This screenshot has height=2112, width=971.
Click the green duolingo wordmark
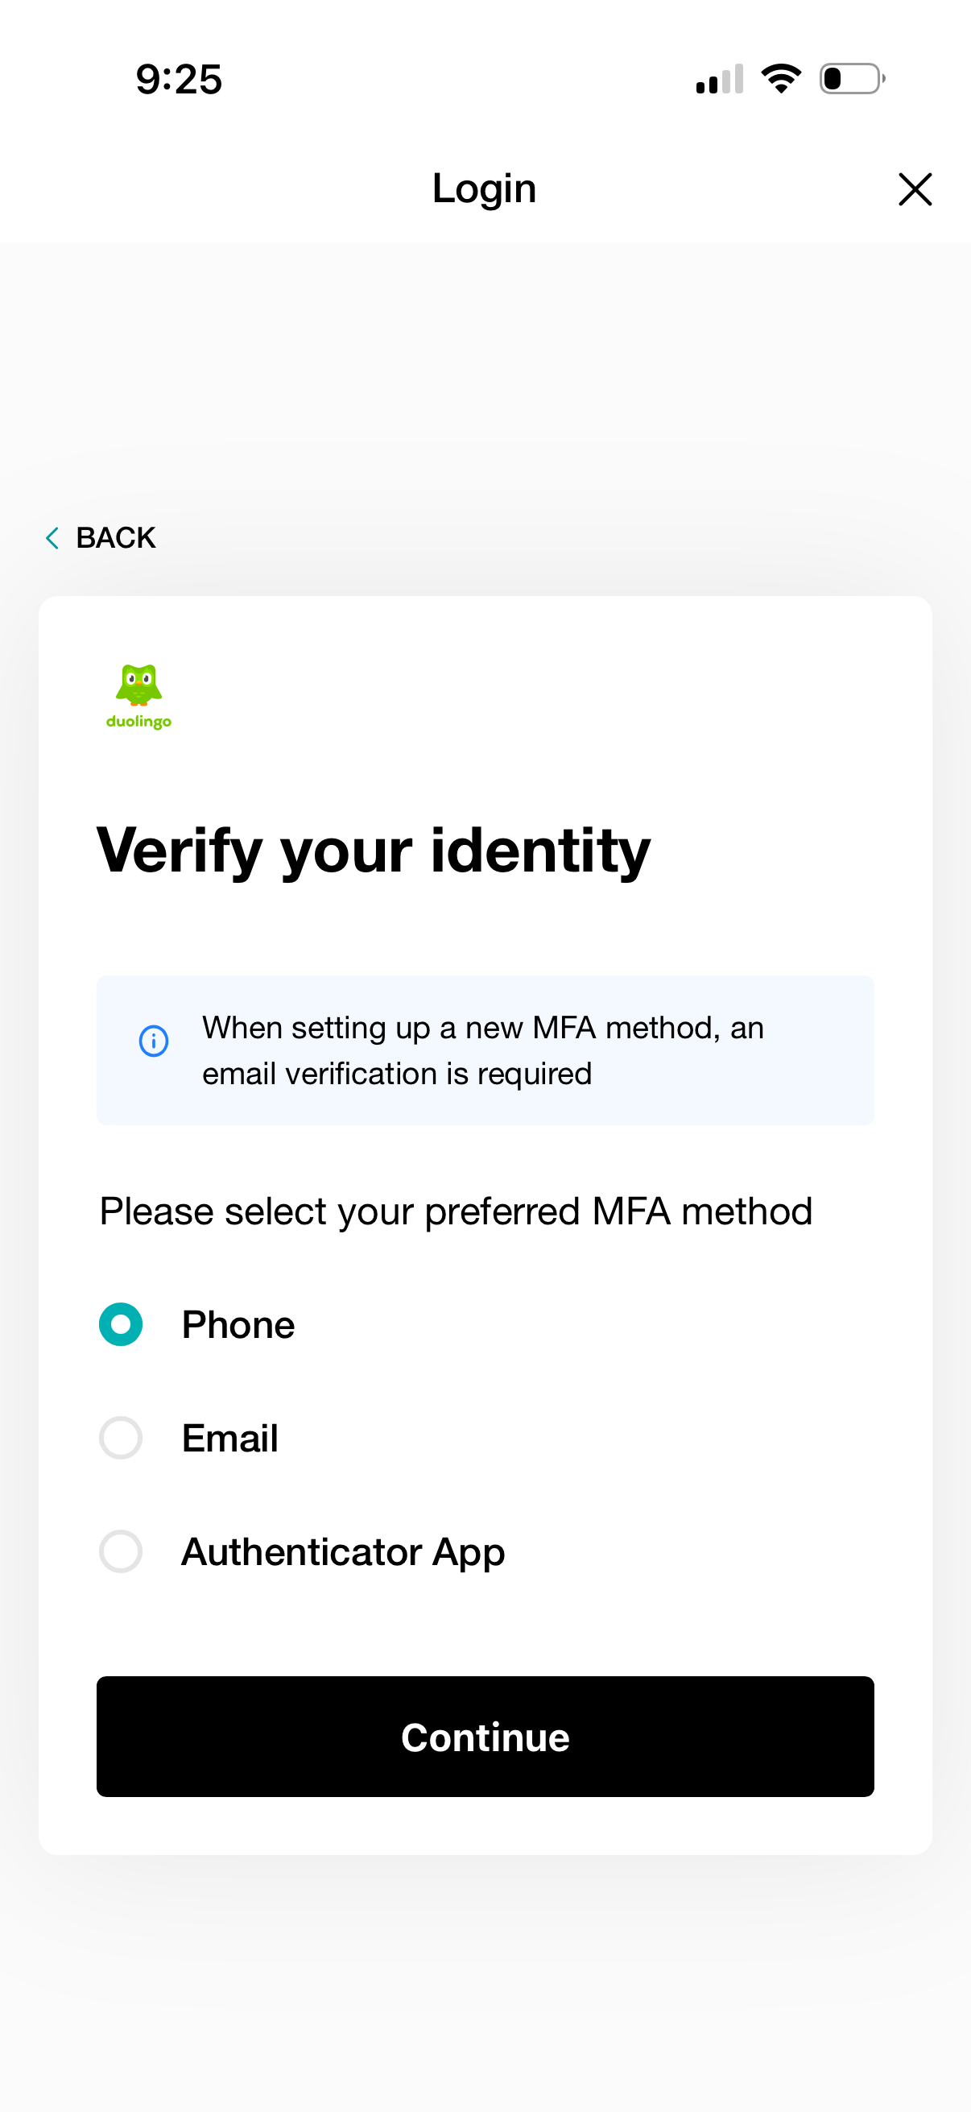click(138, 722)
